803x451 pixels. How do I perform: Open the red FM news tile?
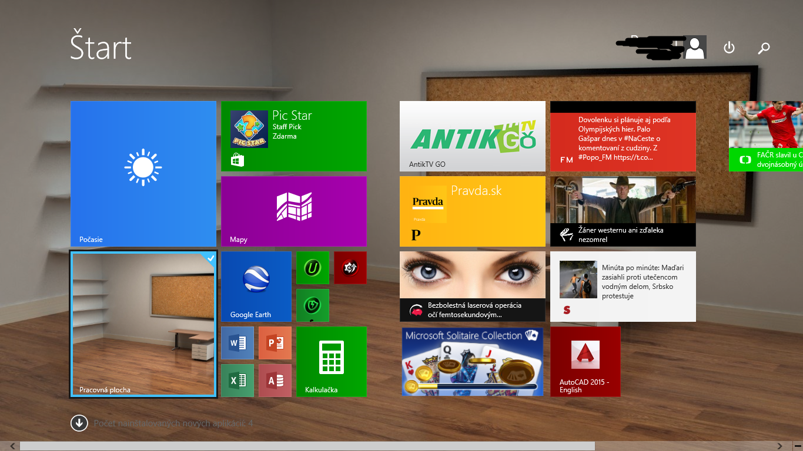click(623, 136)
